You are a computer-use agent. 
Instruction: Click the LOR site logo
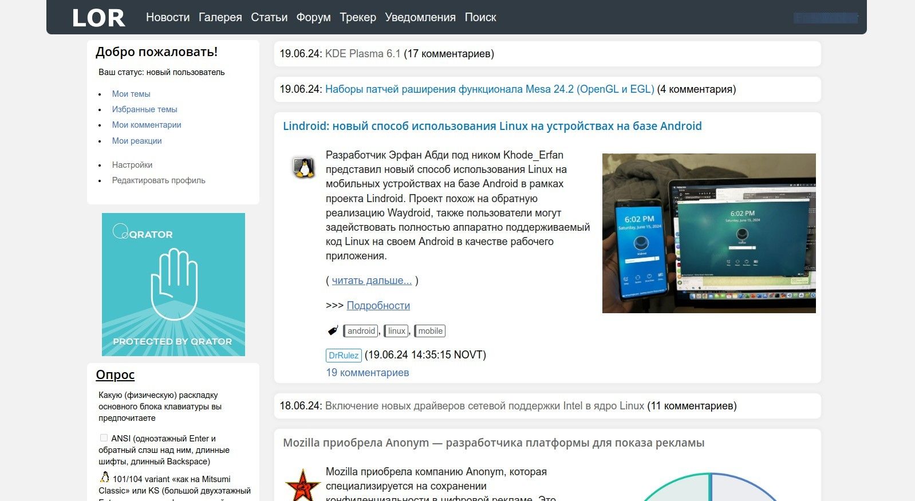pos(98,18)
